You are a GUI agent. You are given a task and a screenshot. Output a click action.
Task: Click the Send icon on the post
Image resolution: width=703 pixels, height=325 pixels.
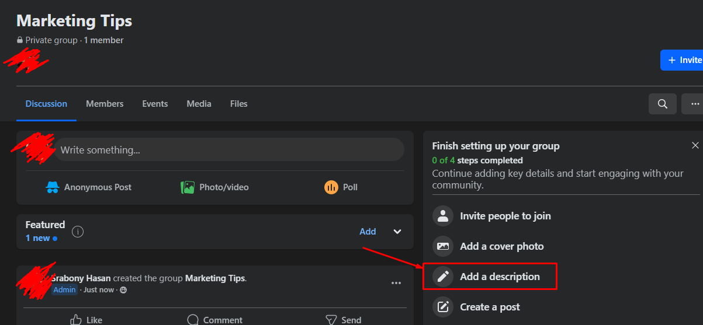pyautogui.click(x=331, y=320)
